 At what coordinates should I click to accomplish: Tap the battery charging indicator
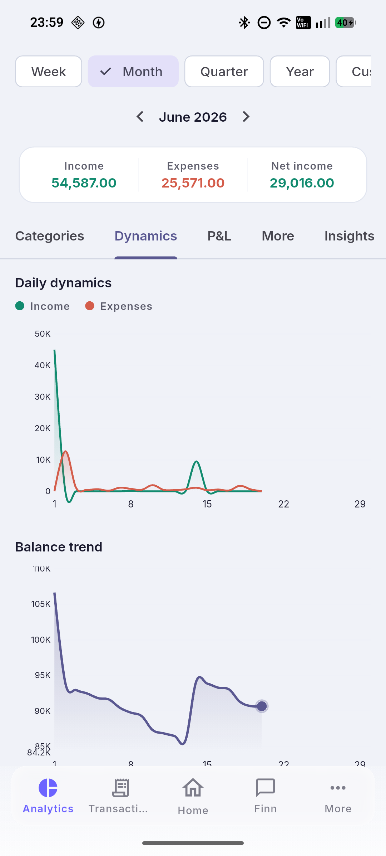tap(345, 23)
